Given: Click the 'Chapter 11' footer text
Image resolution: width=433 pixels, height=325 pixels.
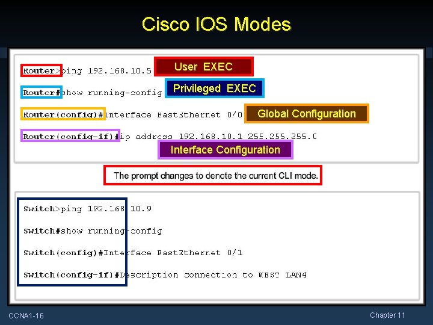Looking at the screenshot, I should [x=387, y=315].
